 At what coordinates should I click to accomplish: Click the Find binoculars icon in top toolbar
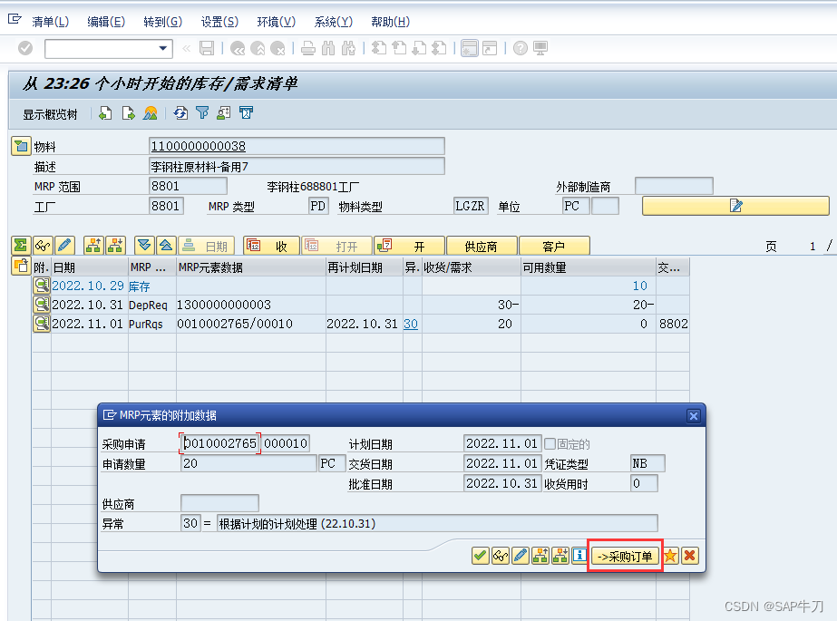[328, 49]
